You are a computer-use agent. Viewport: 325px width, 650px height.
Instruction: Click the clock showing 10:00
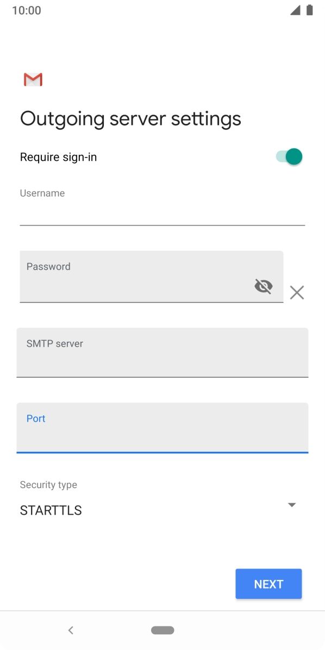pyautogui.click(x=27, y=10)
